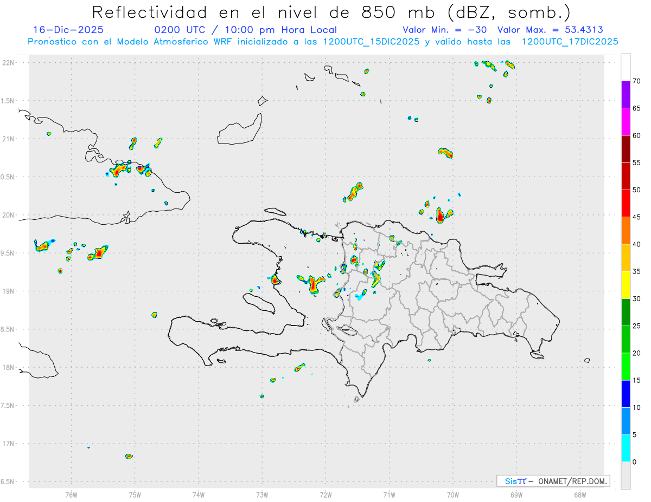Click the bright red 45–50 dBZ colorbar segment

626,204
